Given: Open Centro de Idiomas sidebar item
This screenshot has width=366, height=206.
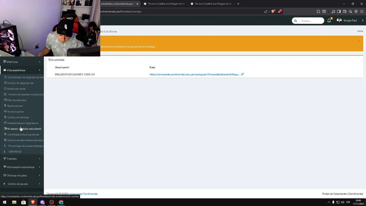Looking at the screenshot, I should (x=16, y=117).
